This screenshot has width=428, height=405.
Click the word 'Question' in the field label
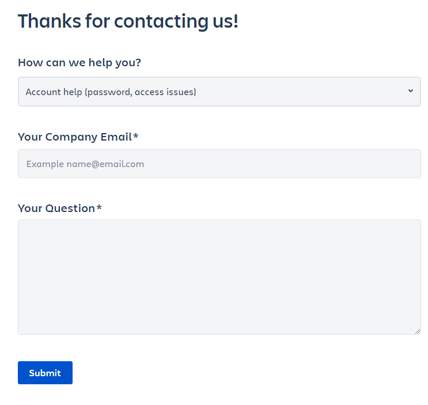pos(70,208)
